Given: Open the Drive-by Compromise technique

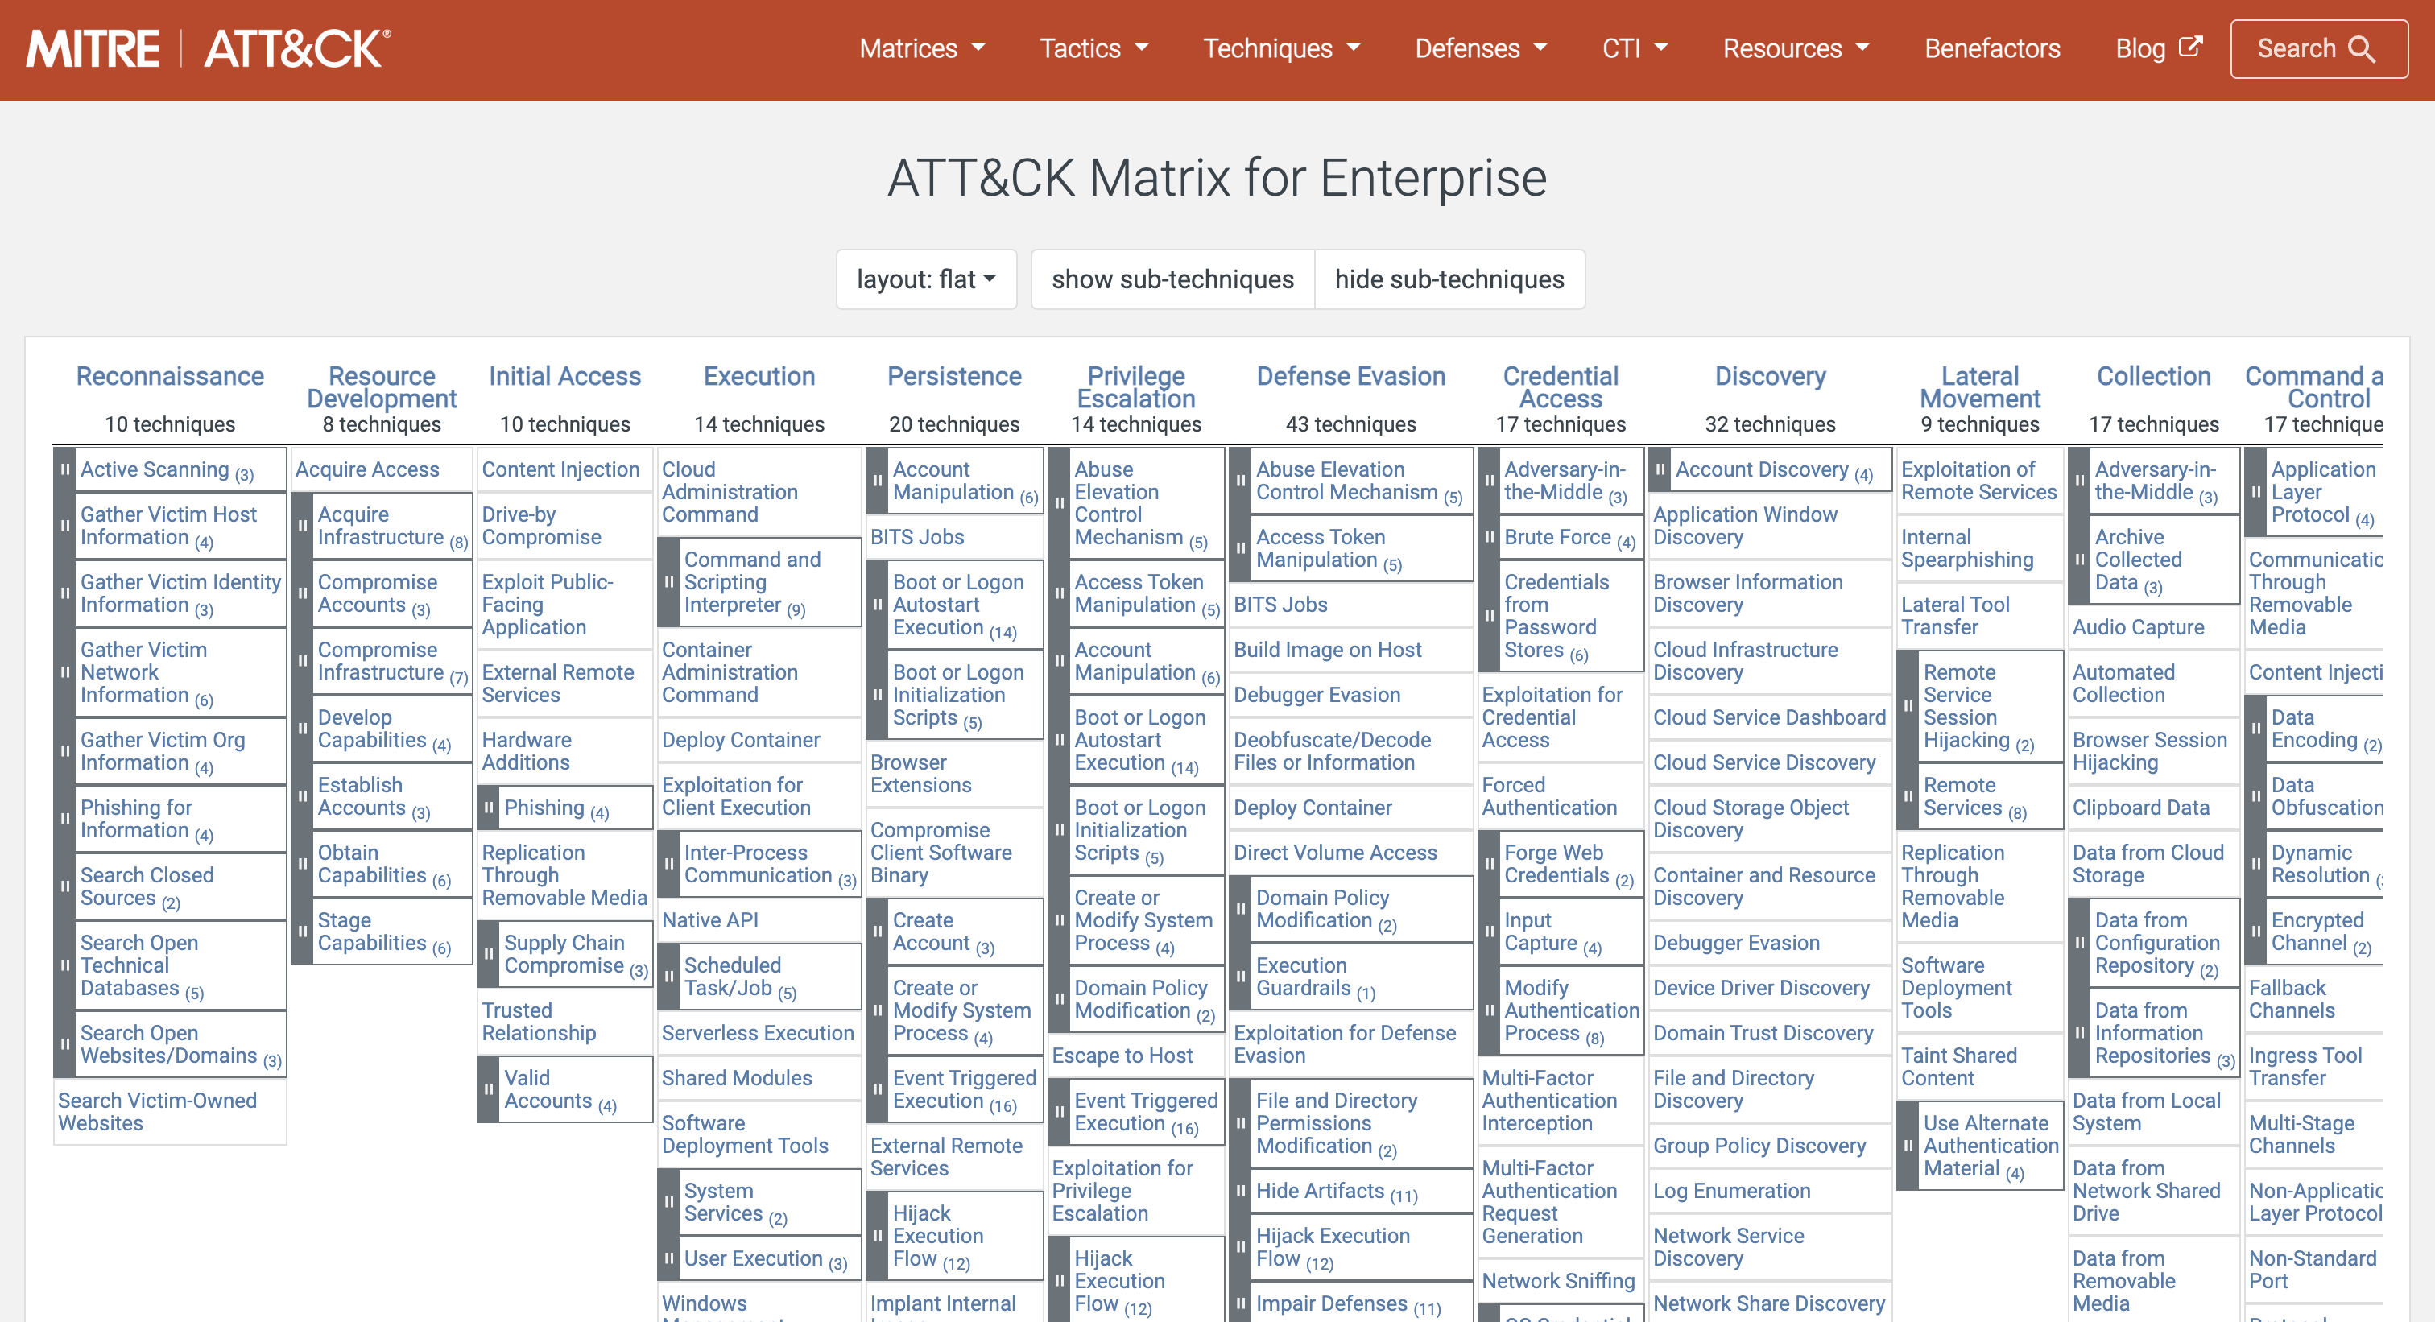Looking at the screenshot, I should coord(542,526).
